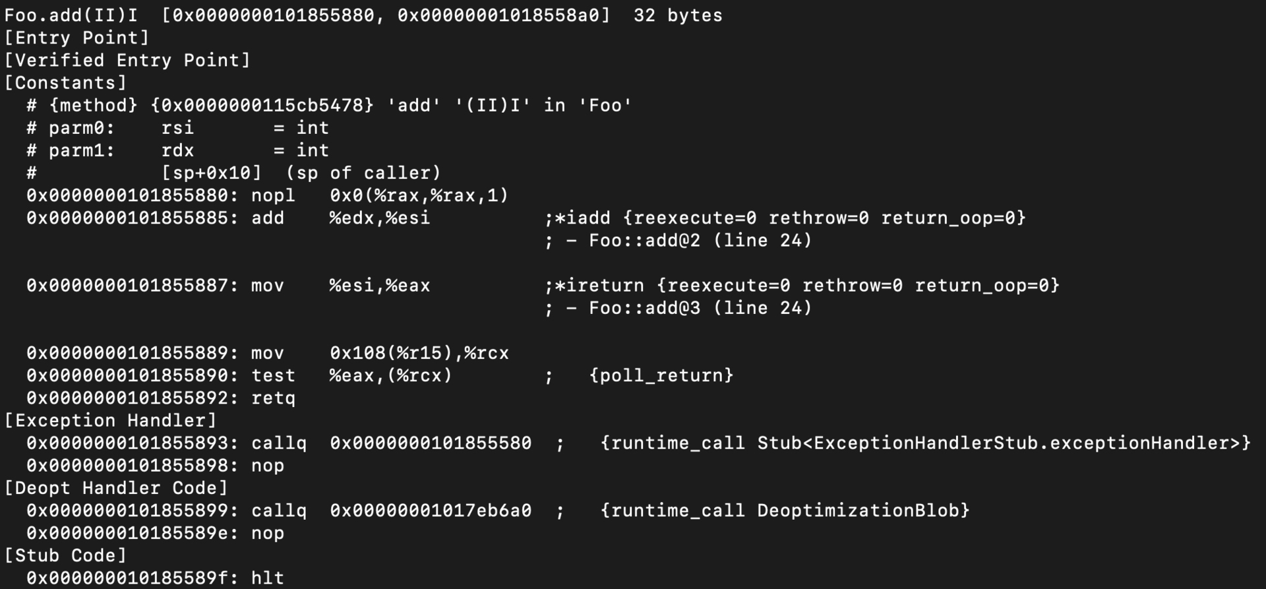
Task: Click the [Constants] section label
Action: click(65, 82)
